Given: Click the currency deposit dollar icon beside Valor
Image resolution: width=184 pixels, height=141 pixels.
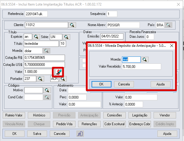Looking at the screenshot, I should 59,72.
